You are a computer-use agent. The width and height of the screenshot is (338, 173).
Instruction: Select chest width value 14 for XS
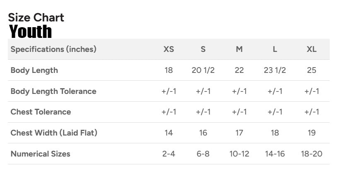tap(169, 133)
